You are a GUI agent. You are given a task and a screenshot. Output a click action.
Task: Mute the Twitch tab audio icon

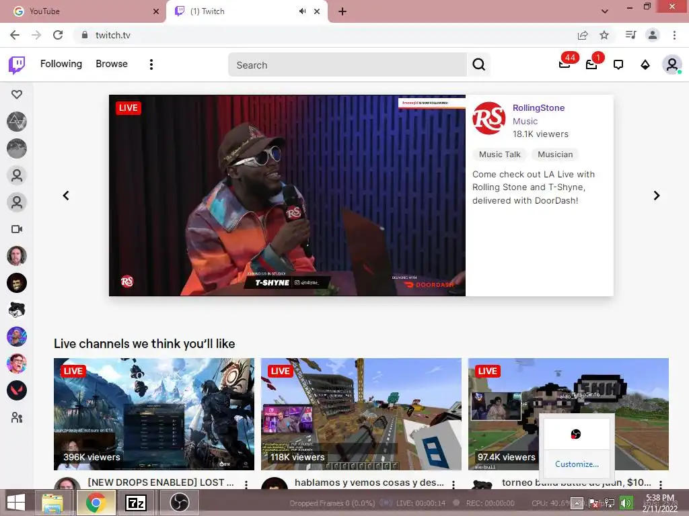tap(302, 11)
